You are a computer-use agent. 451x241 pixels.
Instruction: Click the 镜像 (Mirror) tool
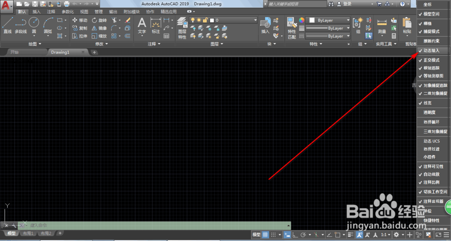click(99, 28)
